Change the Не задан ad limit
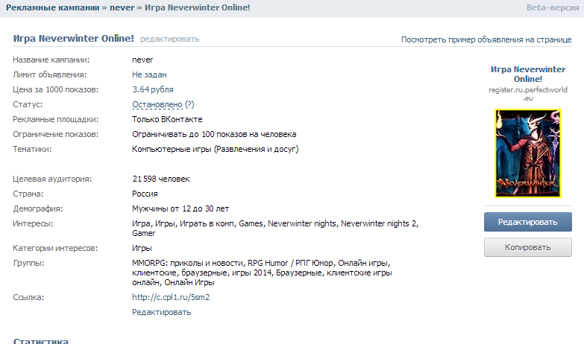The height and width of the screenshot is (344, 584). click(x=149, y=74)
